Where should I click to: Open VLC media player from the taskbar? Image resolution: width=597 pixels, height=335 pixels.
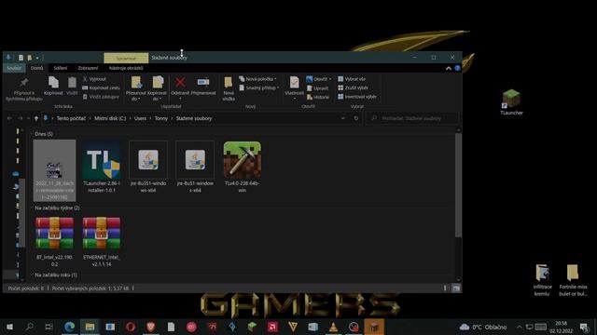pyautogui.click(x=333, y=327)
